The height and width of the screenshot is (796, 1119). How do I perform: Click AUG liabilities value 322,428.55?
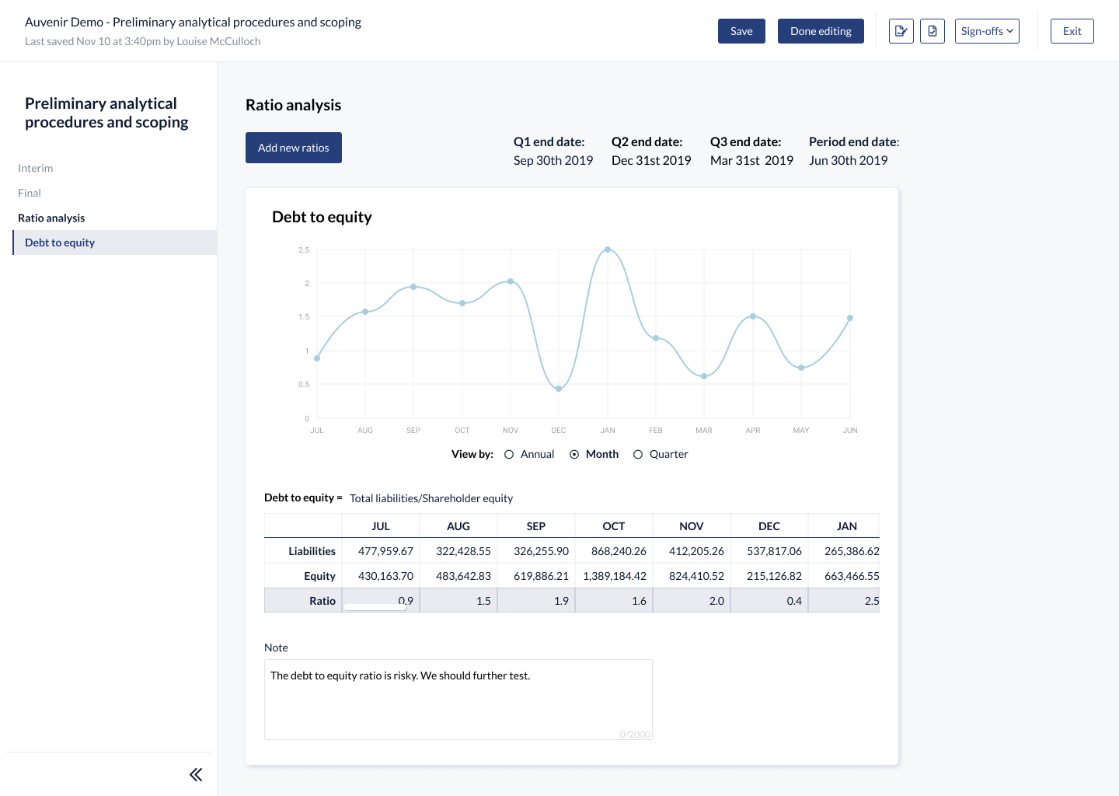[463, 551]
